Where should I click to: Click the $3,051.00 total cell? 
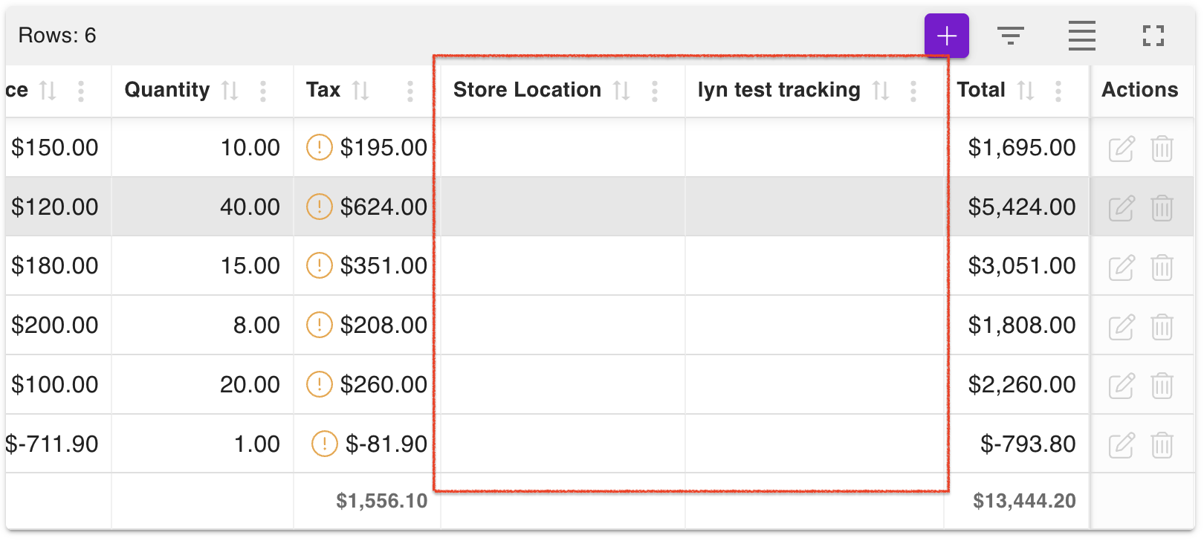pos(1017,265)
